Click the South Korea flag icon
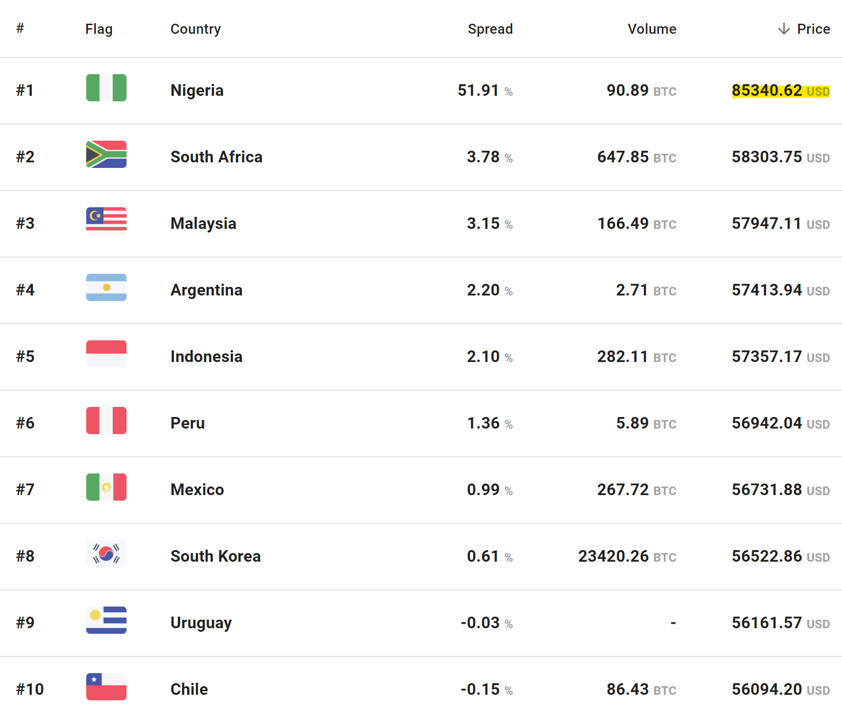842x720 pixels. click(x=106, y=554)
